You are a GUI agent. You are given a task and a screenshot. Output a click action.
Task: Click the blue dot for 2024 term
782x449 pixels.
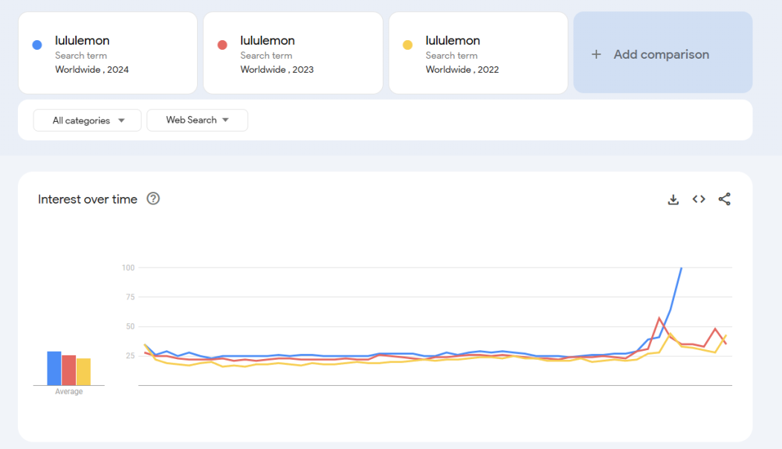click(37, 45)
